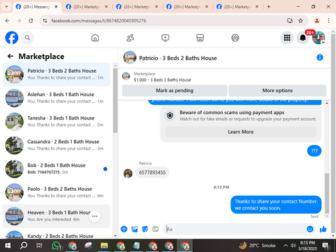
Task: Attach a photo using the image icon
Action: (x=134, y=229)
